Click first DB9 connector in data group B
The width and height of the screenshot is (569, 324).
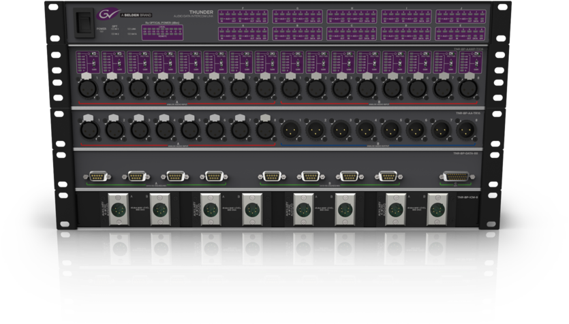(x=272, y=176)
